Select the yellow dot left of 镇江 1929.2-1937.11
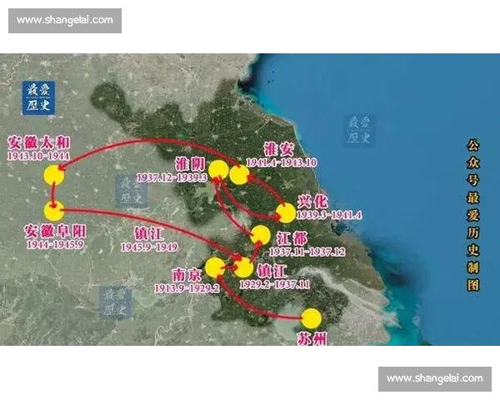500x400 pixels. coord(243,267)
